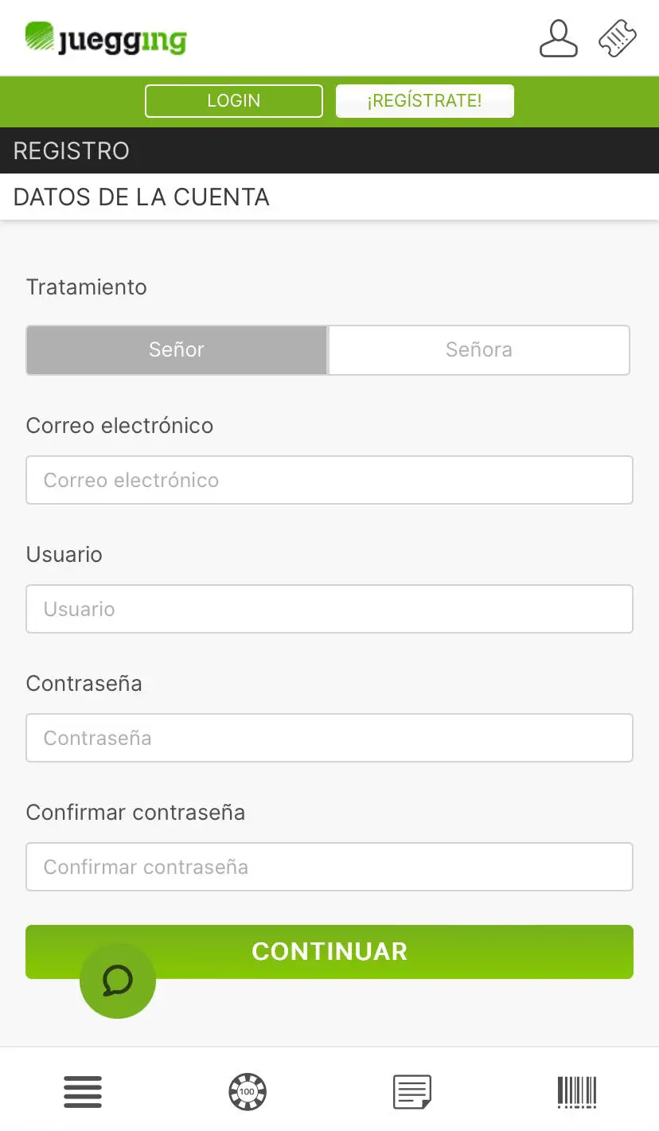Switch to the ¡REGÍSTRATE! tab
This screenshot has width=659, height=1131.
point(424,101)
